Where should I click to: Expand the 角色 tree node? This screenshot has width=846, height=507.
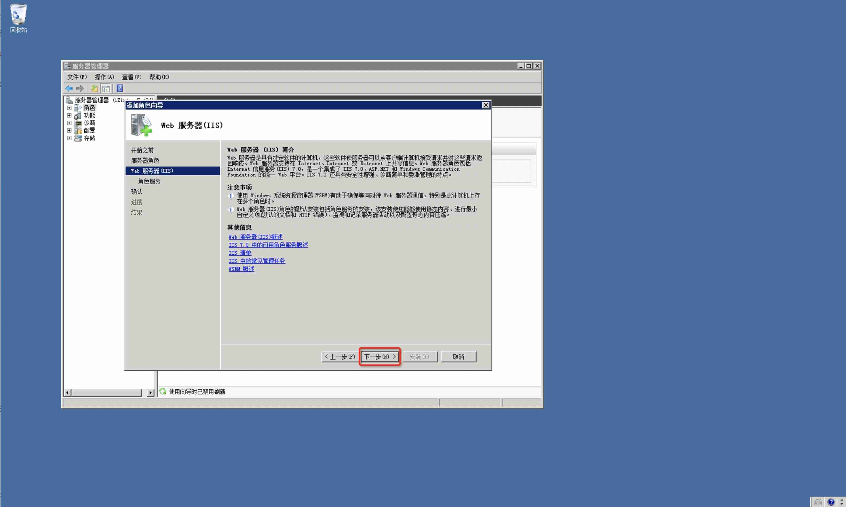(x=69, y=107)
